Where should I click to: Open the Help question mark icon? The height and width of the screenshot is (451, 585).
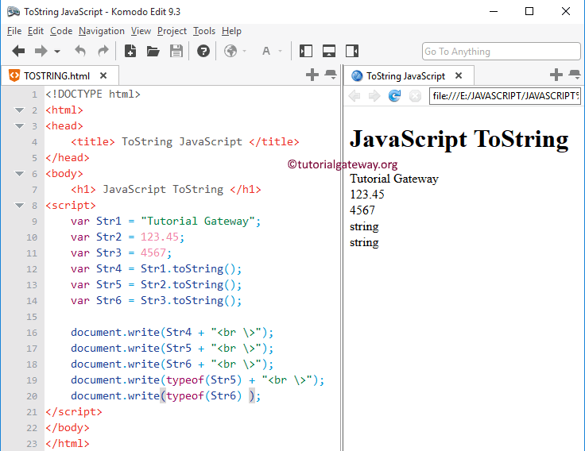pos(203,51)
